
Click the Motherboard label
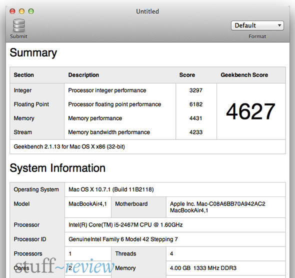pos(131,203)
